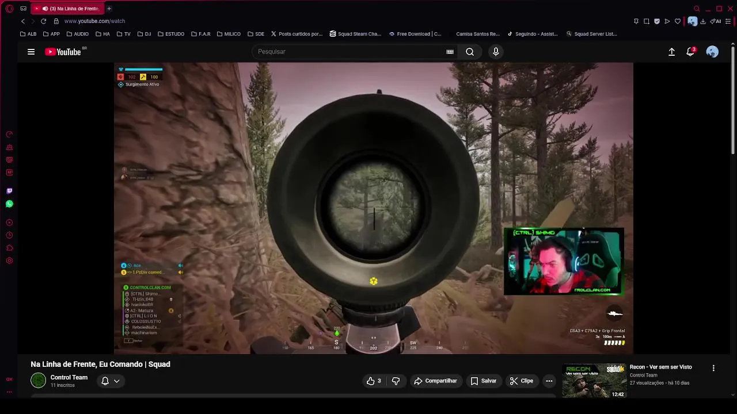Submit search with magnifier button
This screenshot has width=737, height=414.
(x=470, y=52)
